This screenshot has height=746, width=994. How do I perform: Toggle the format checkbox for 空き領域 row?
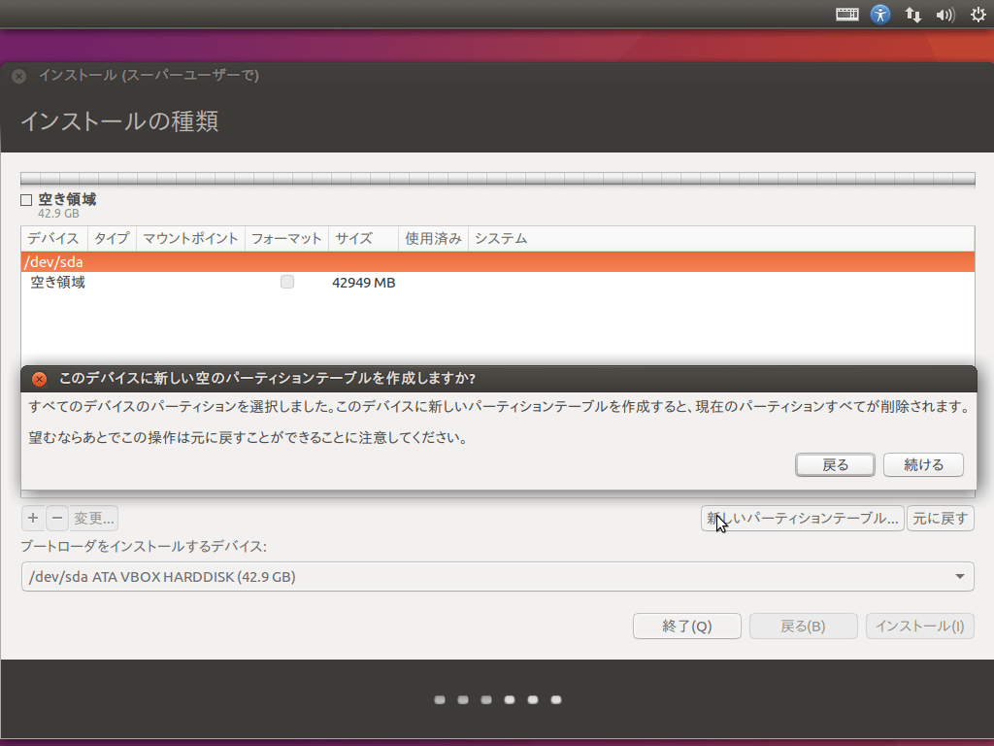point(286,282)
